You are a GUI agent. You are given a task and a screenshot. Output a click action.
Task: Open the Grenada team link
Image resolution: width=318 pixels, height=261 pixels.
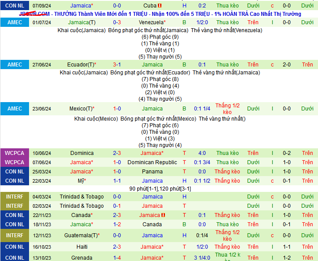(82, 258)
